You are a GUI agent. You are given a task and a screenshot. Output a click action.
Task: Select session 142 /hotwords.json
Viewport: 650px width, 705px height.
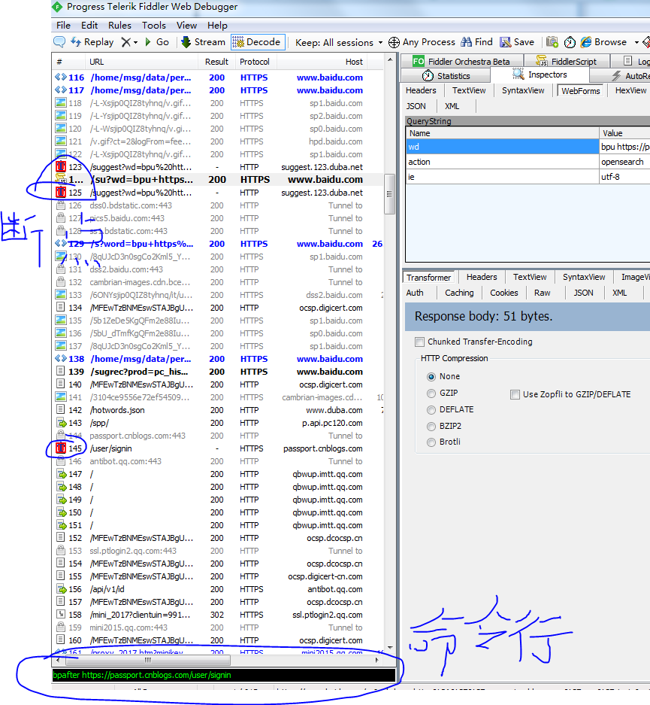[218, 411]
